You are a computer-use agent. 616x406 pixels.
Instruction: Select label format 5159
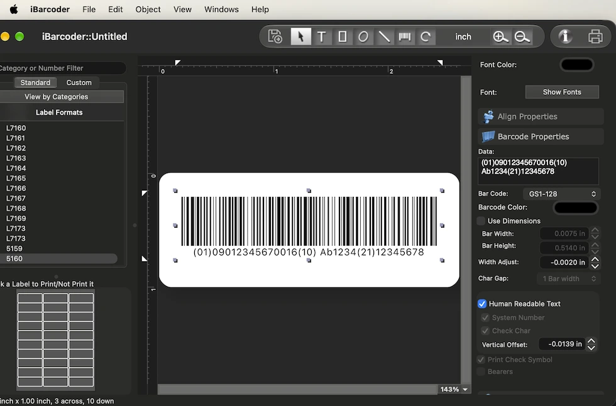(14, 248)
